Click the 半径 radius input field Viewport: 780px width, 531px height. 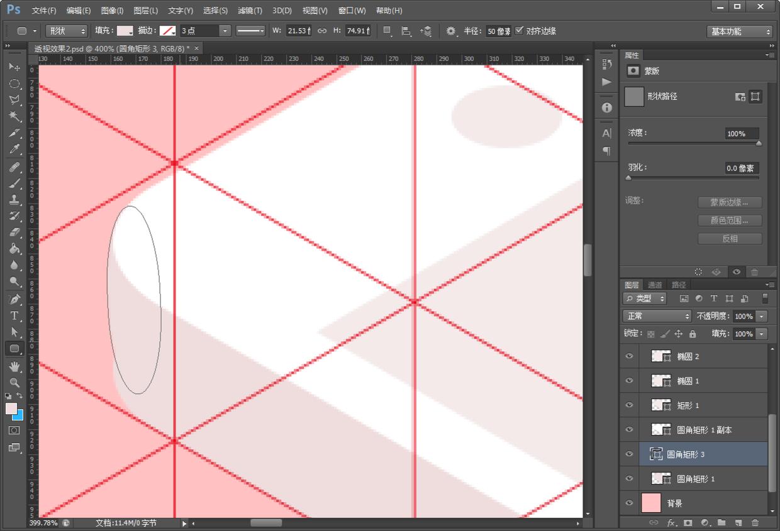498,31
